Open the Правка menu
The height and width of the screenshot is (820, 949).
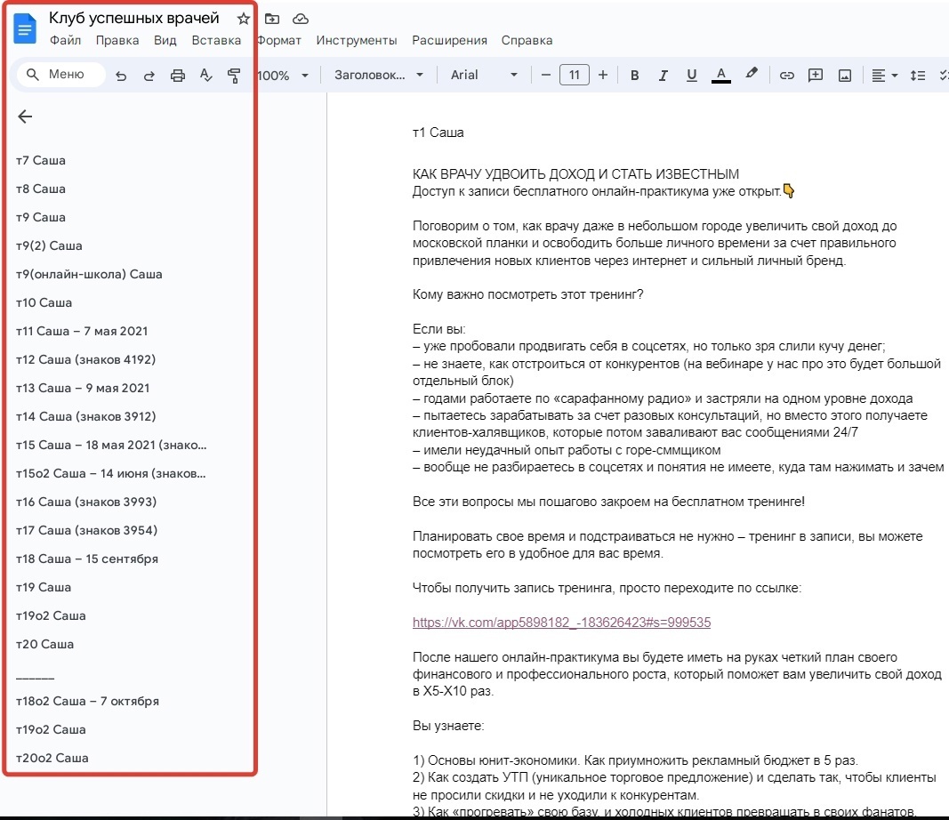point(117,40)
